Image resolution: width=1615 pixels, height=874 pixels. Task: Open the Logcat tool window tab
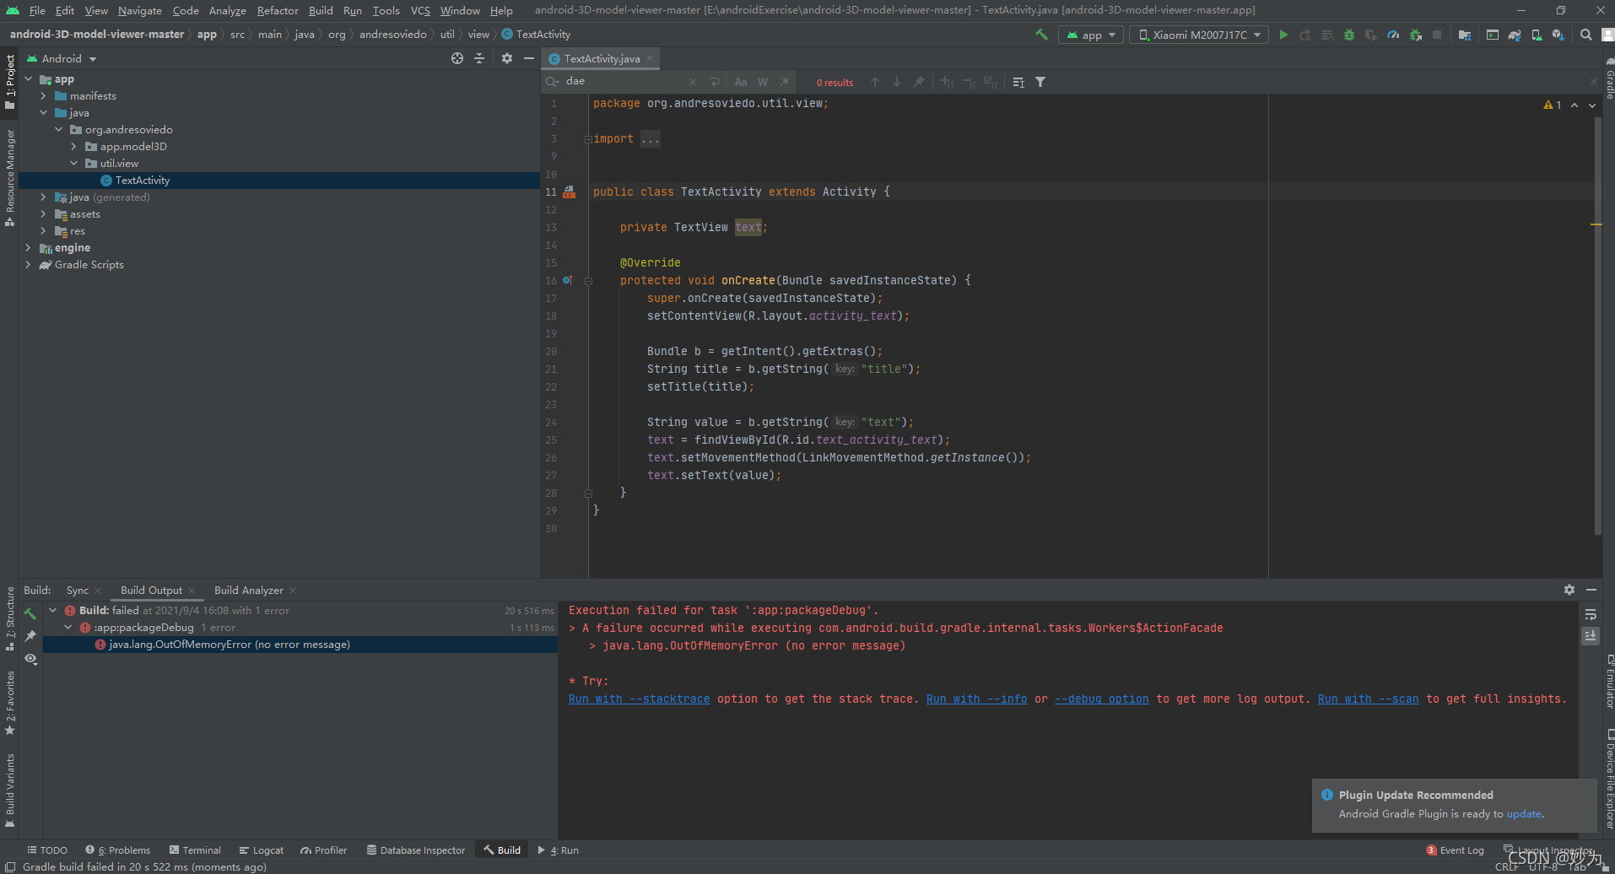(x=262, y=850)
